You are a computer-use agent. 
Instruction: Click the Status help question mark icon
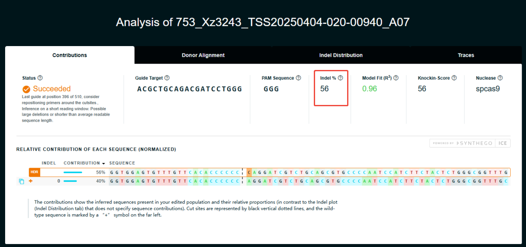click(x=40, y=78)
